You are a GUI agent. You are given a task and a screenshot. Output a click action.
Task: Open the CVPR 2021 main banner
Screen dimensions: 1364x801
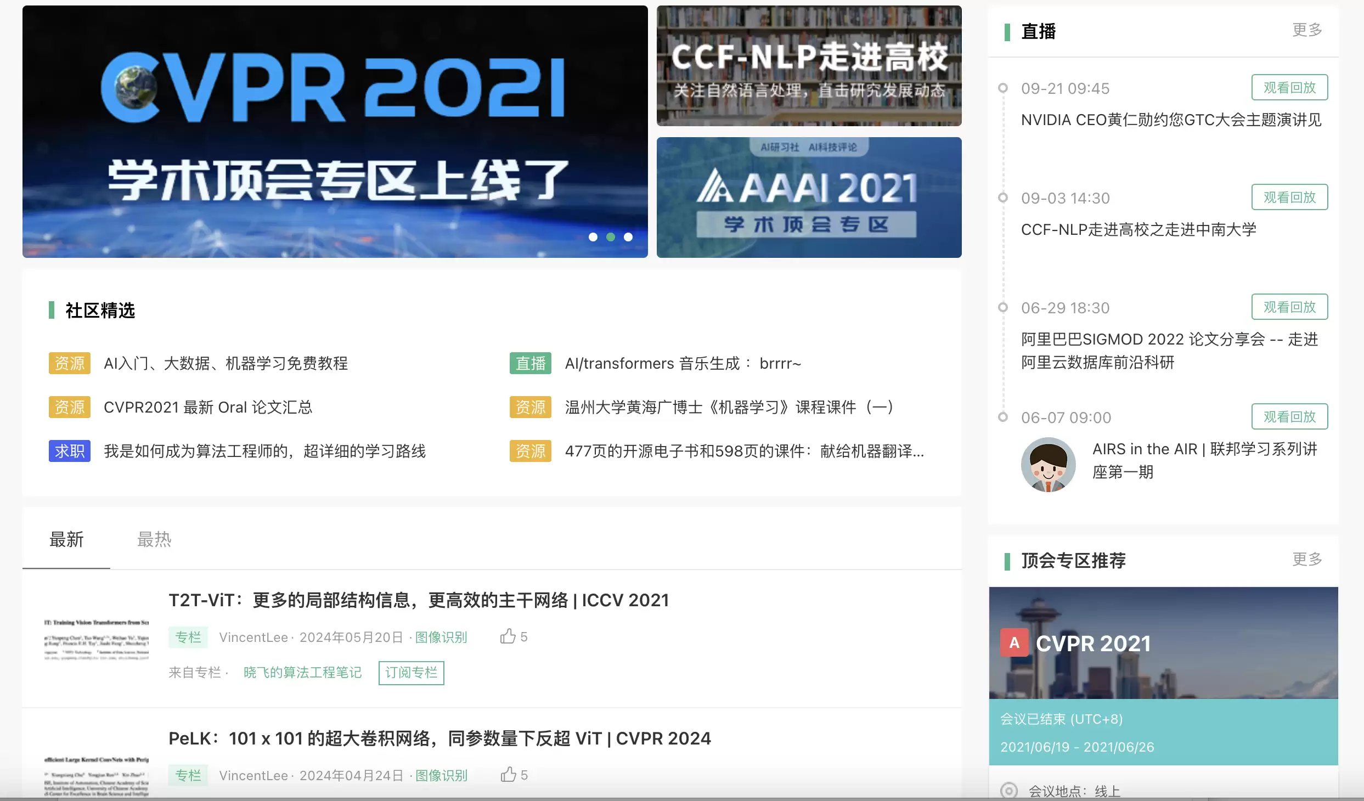click(335, 132)
